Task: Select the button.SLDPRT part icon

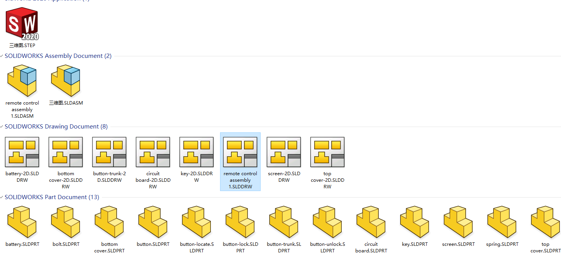Action: click(x=153, y=222)
